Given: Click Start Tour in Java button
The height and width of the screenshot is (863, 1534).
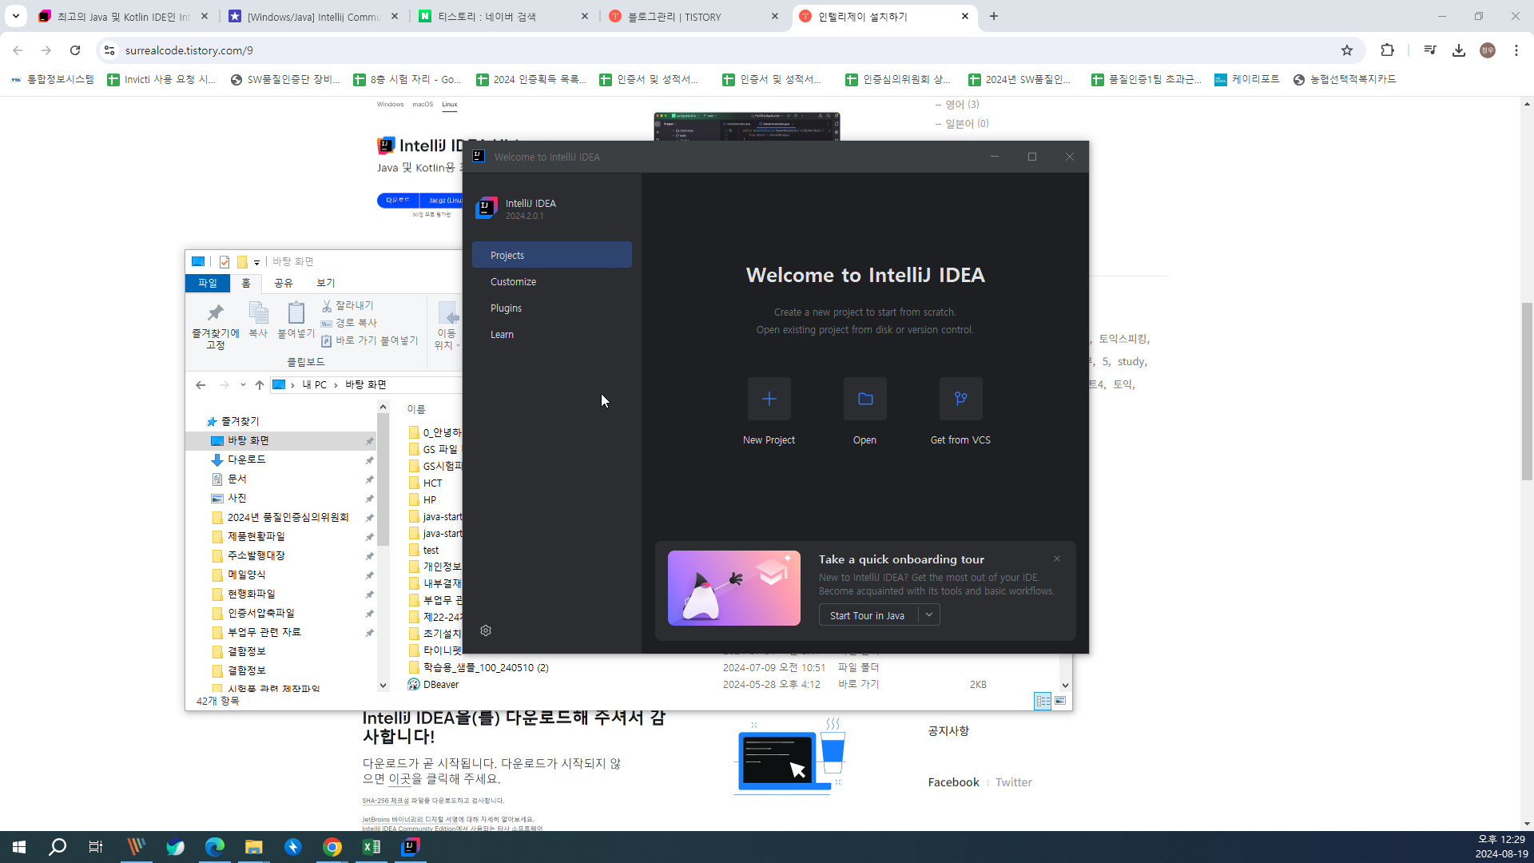Looking at the screenshot, I should tap(867, 615).
